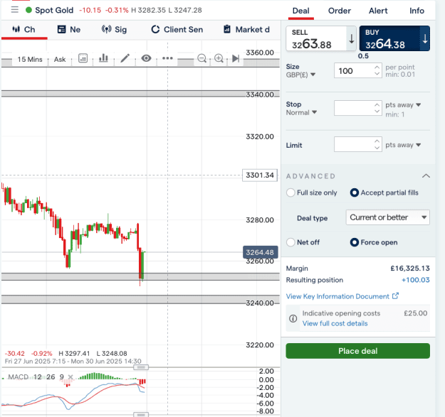Click the info icon by opening costs

pos(293,318)
